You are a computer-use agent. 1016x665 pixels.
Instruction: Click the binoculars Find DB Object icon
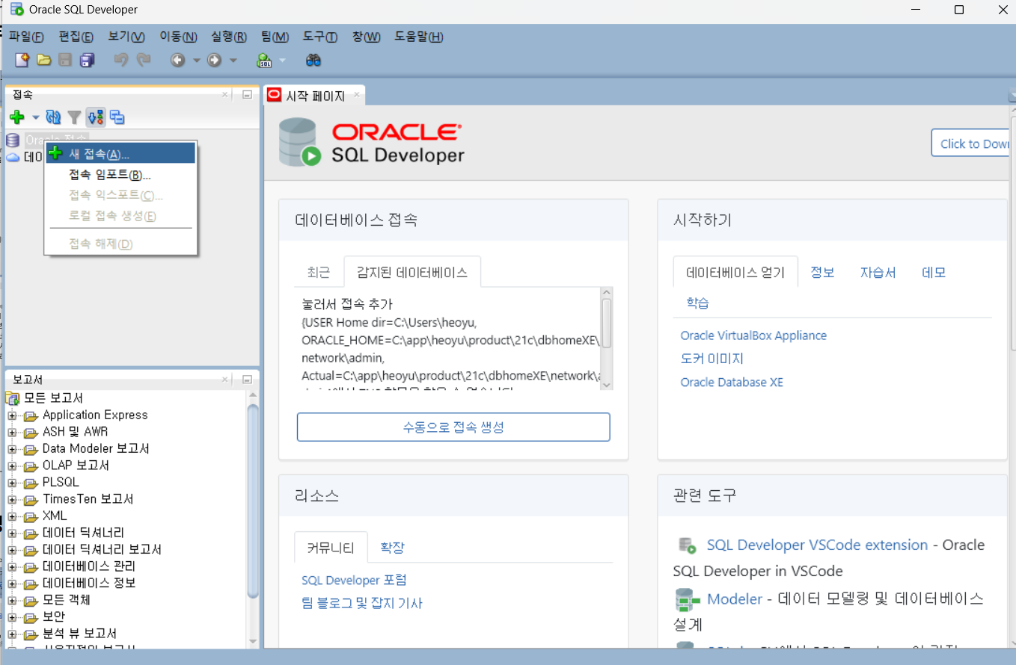coord(313,60)
